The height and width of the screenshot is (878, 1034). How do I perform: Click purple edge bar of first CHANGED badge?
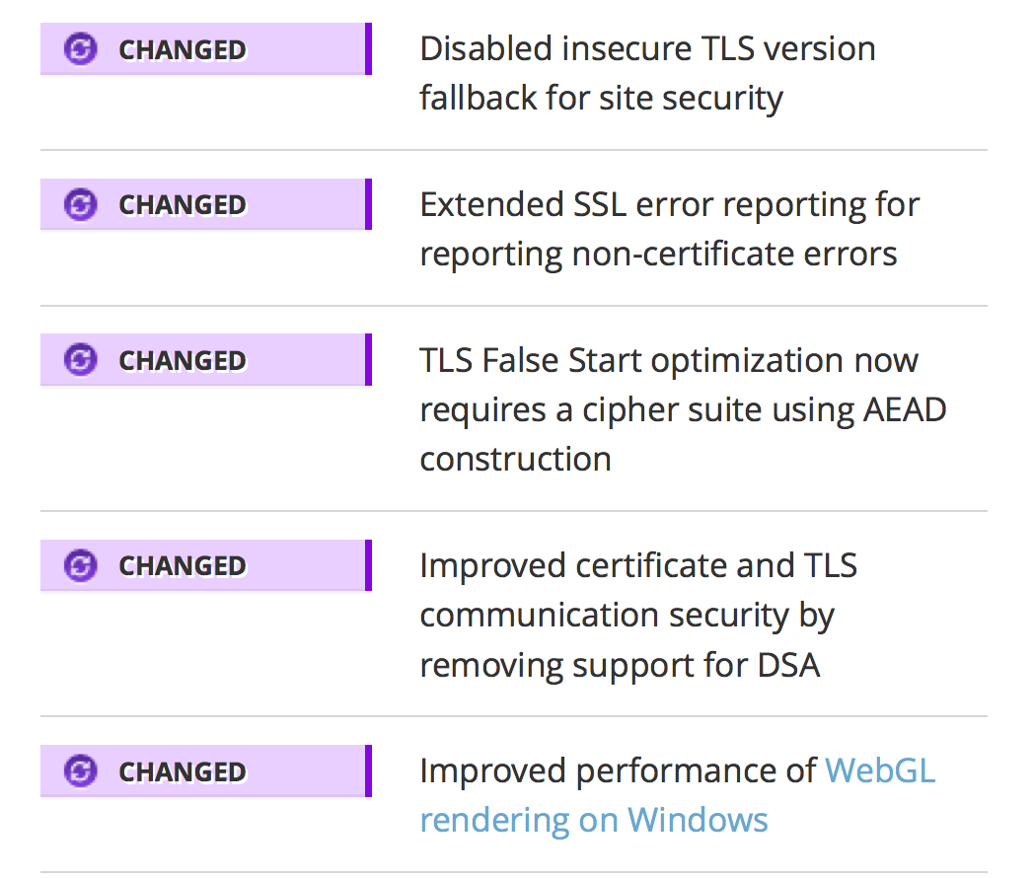[x=368, y=49]
